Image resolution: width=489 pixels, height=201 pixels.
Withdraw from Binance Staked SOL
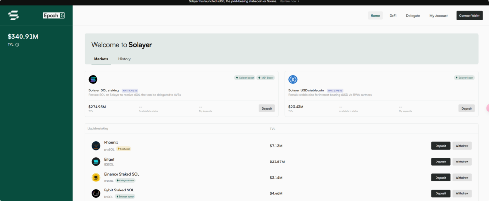click(x=462, y=177)
